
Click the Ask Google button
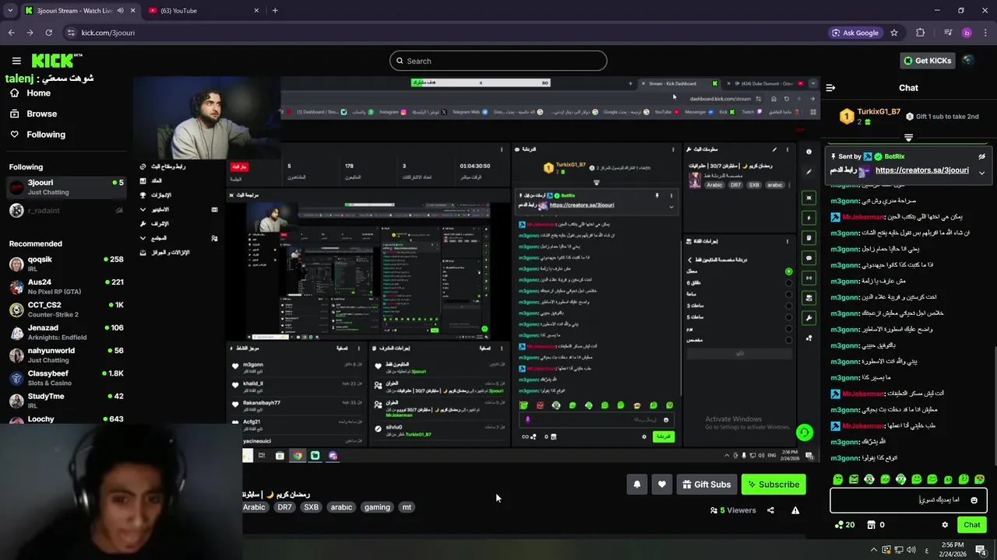855,33
